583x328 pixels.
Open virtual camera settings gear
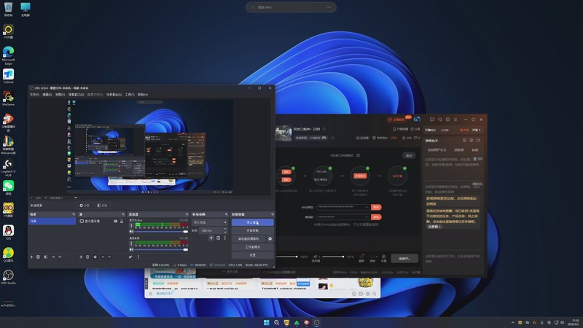(270, 239)
